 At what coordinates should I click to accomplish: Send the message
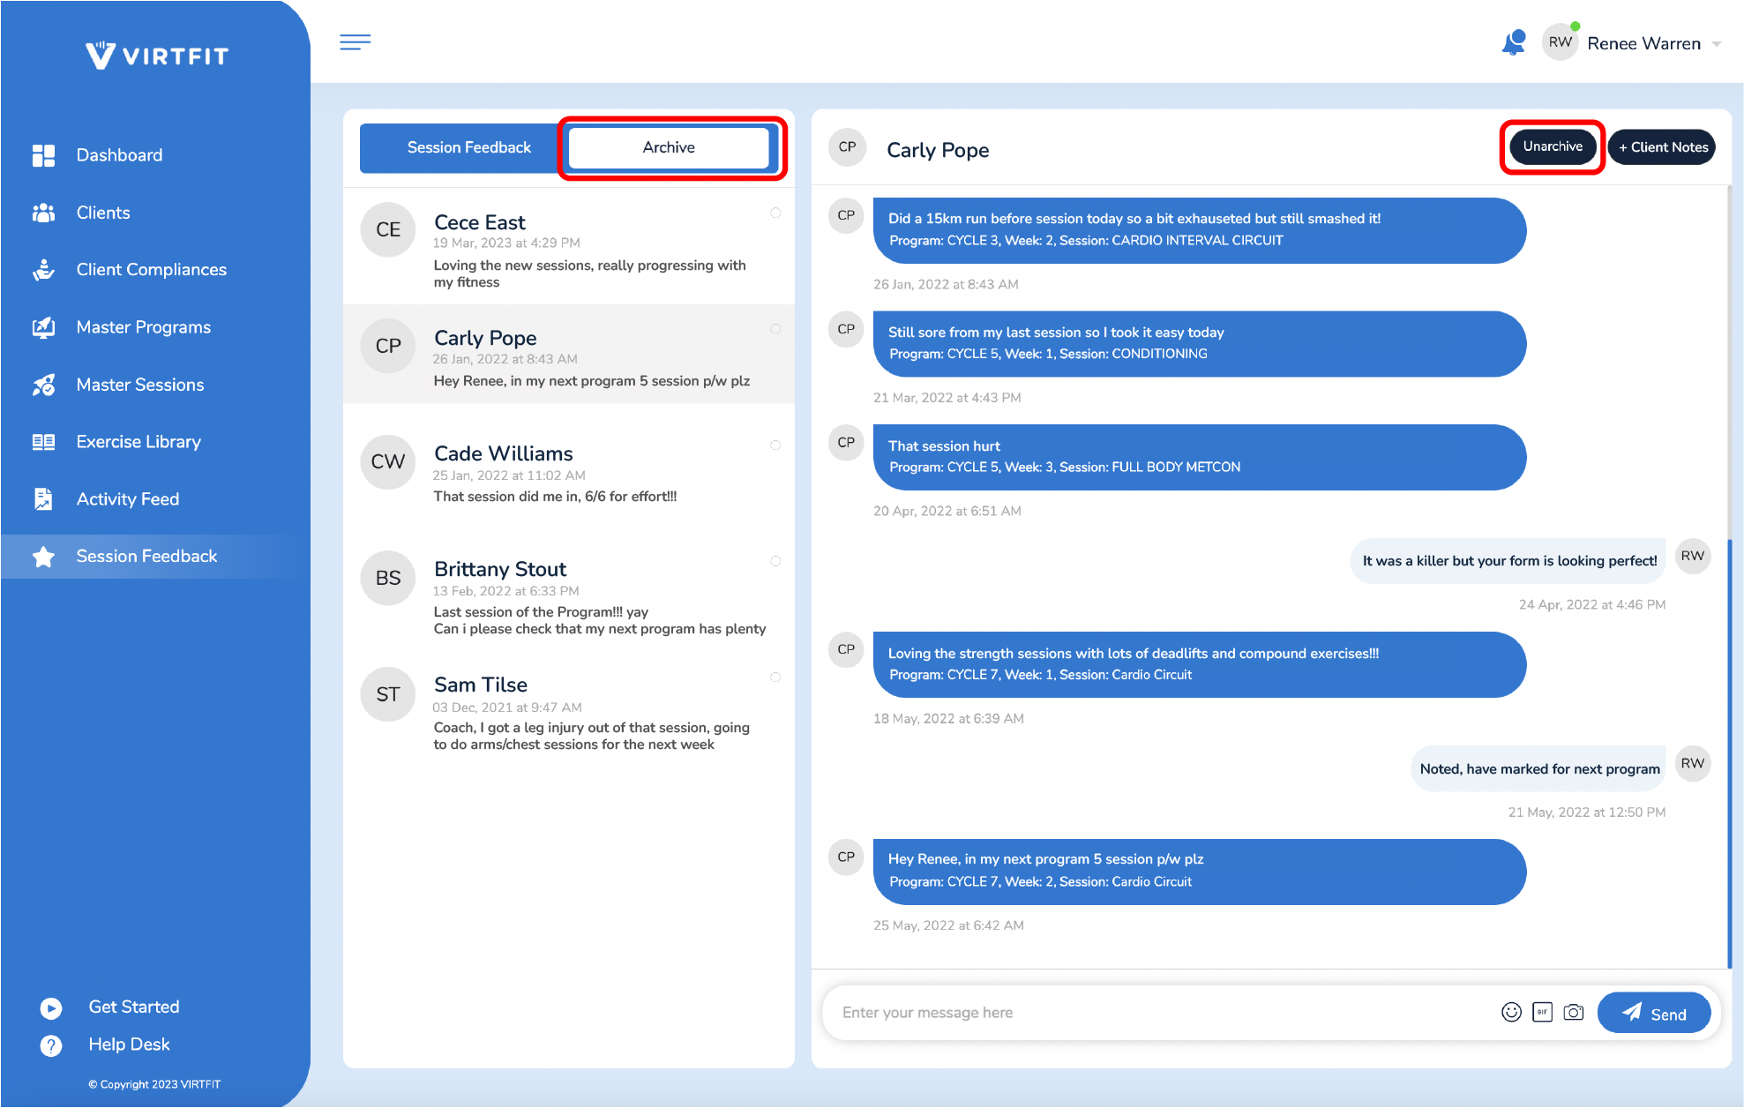[x=1653, y=1013]
